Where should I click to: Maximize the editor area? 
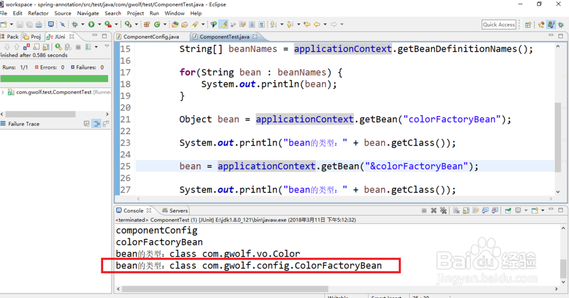[560, 35]
